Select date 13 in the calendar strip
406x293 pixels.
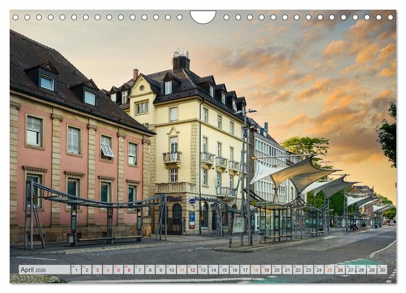[203, 270]
